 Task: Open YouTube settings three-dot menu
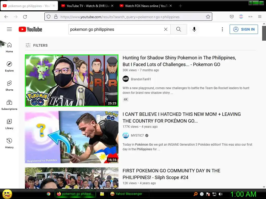pyautogui.click(x=222, y=29)
